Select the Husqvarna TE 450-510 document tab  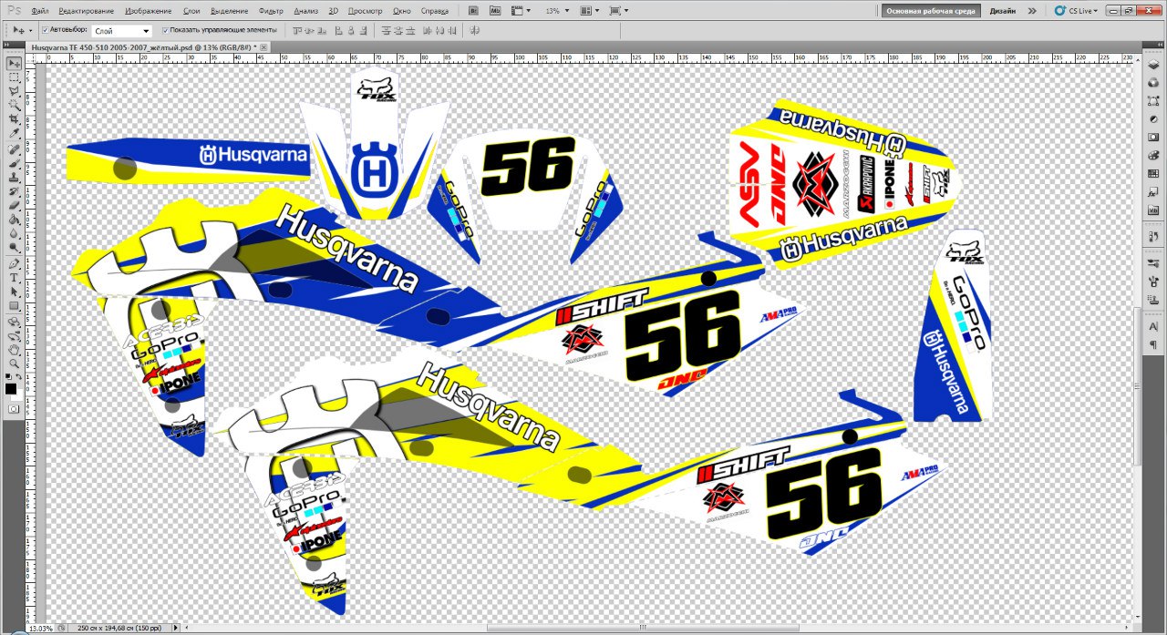click(143, 46)
